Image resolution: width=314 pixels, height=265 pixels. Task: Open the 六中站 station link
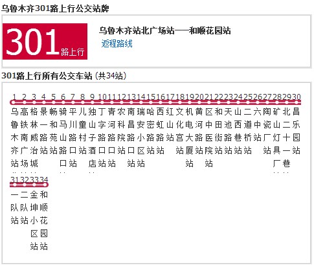click(257, 124)
